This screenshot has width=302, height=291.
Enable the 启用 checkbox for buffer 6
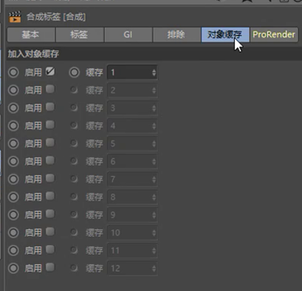pyautogui.click(x=50, y=161)
